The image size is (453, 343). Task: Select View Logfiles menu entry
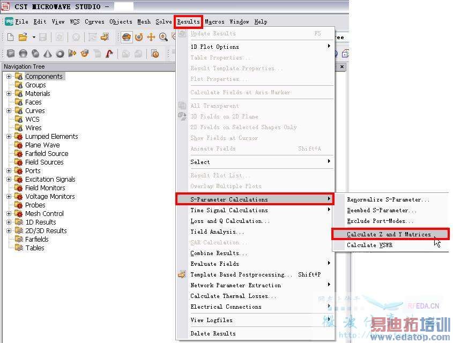coord(255,320)
